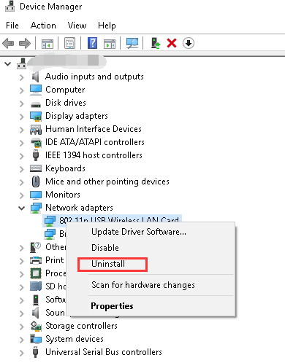Screen dimensions: 285x363
Task: Click the red X uninstall toolbar icon
Action: click(x=172, y=43)
